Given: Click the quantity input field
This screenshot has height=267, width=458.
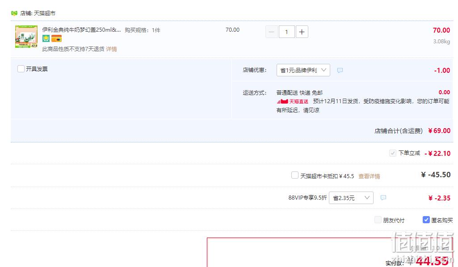Looking at the screenshot, I should pos(286,32).
